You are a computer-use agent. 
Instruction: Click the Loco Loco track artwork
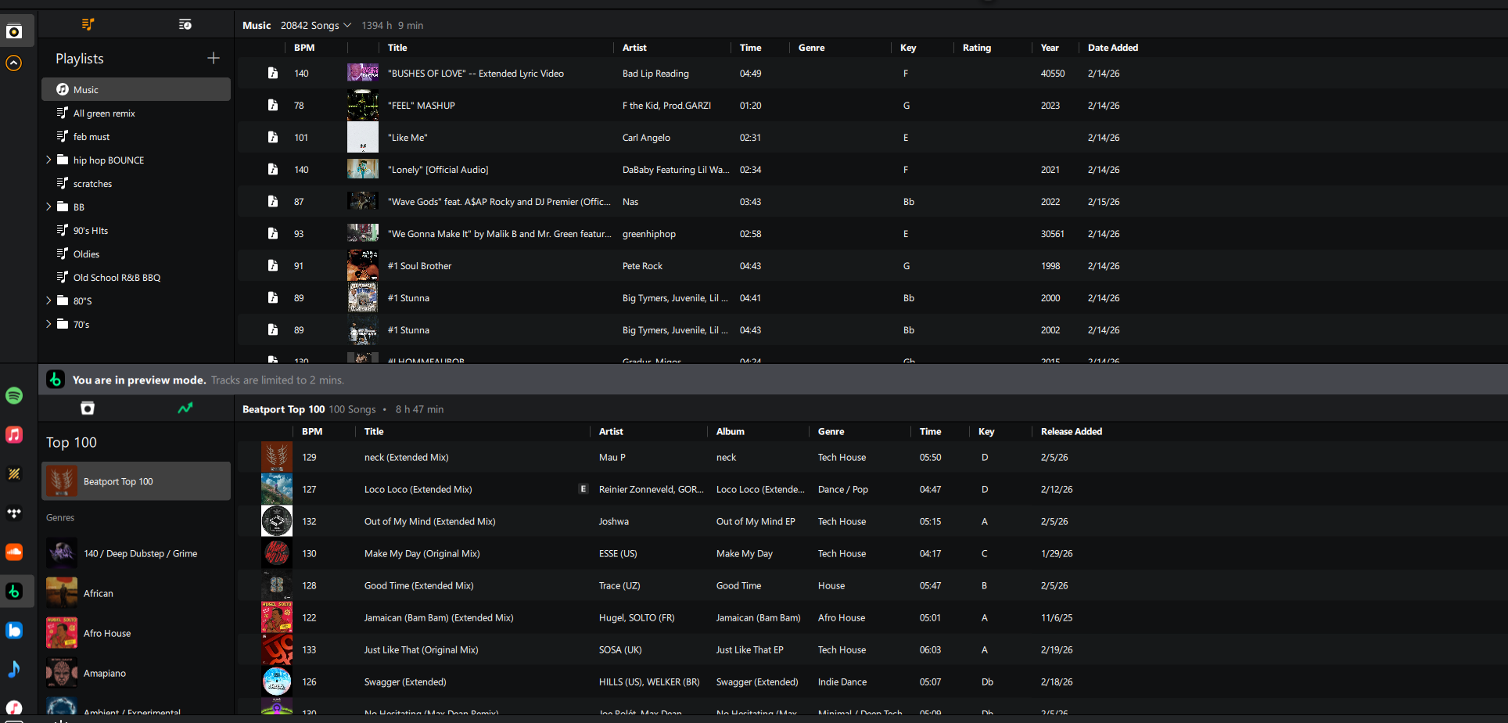tap(276, 490)
